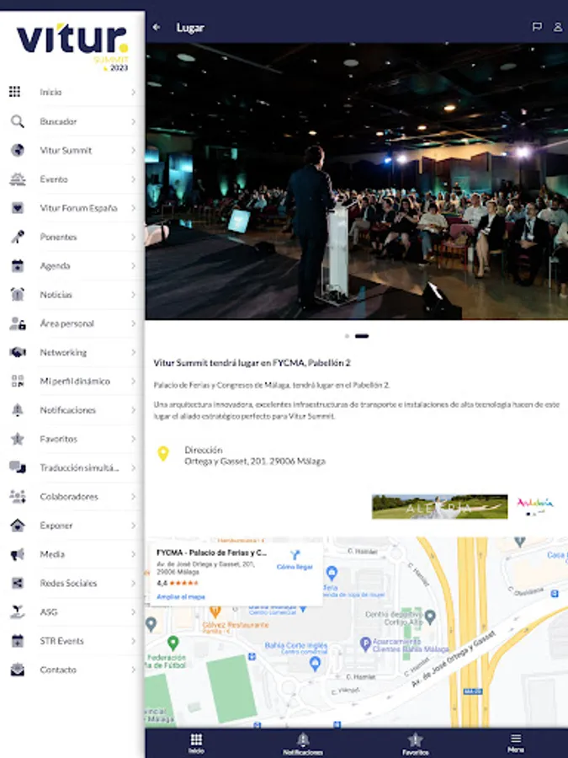This screenshot has width=568, height=758.
Task: Open the Exponer menu entry
Action: [x=72, y=526]
